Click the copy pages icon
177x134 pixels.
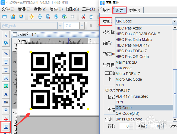click(x=91, y=17)
